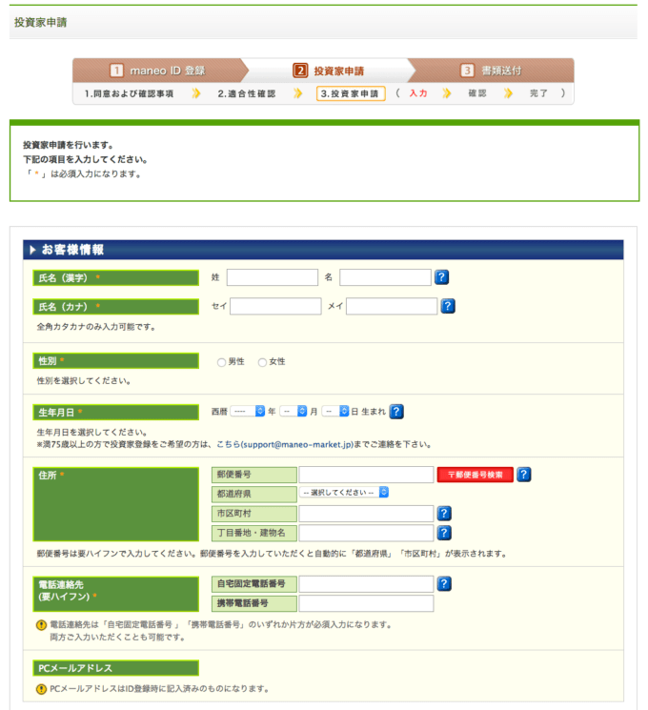Click the 郵便番号 input field

pyautogui.click(x=366, y=475)
